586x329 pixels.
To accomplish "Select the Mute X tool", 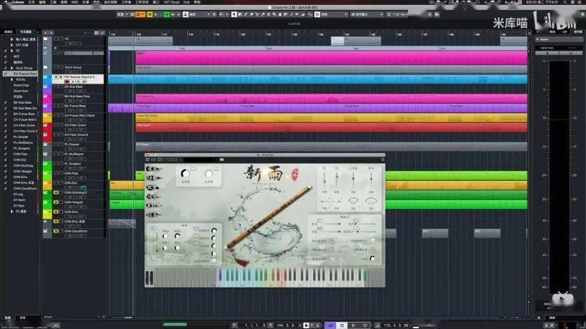I will pyautogui.click(x=268, y=14).
